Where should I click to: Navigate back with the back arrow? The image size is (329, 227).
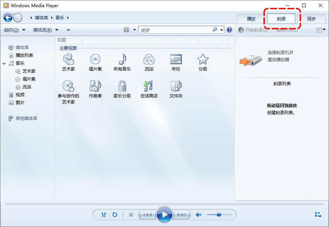click(x=8, y=17)
